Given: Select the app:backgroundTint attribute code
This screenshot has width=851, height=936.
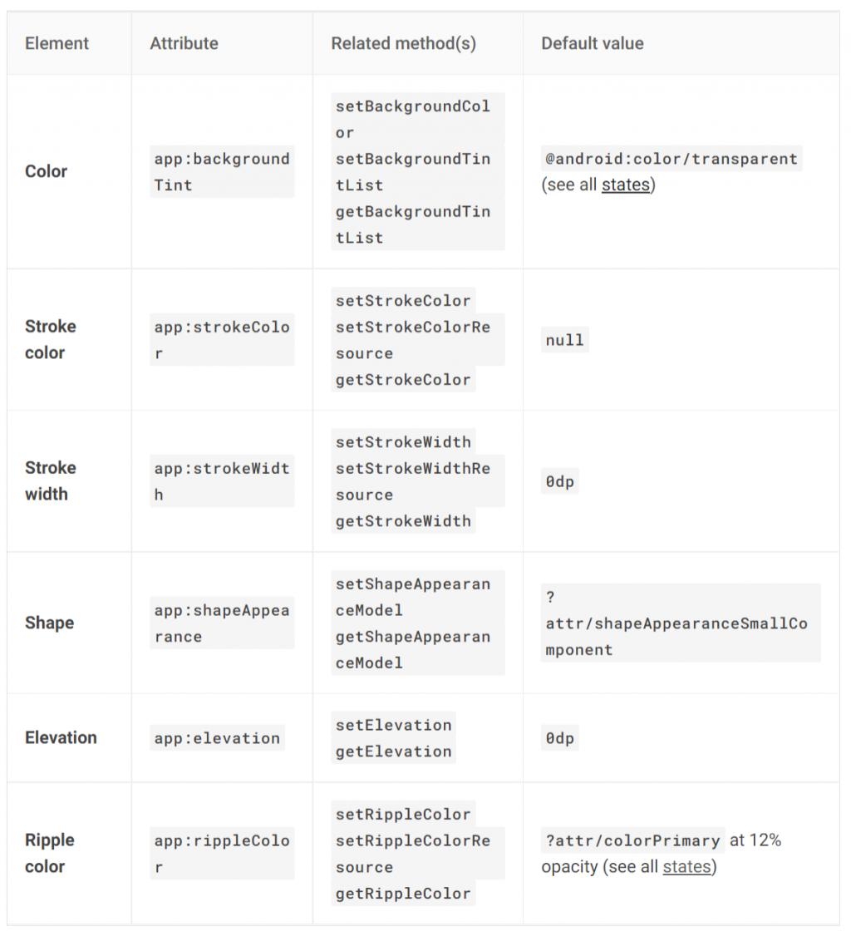Looking at the screenshot, I should (x=222, y=172).
